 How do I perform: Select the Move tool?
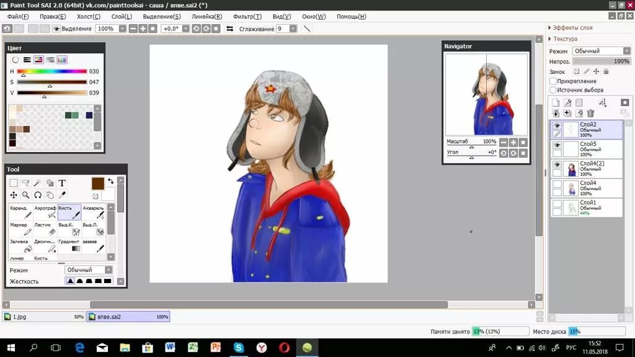(14, 195)
